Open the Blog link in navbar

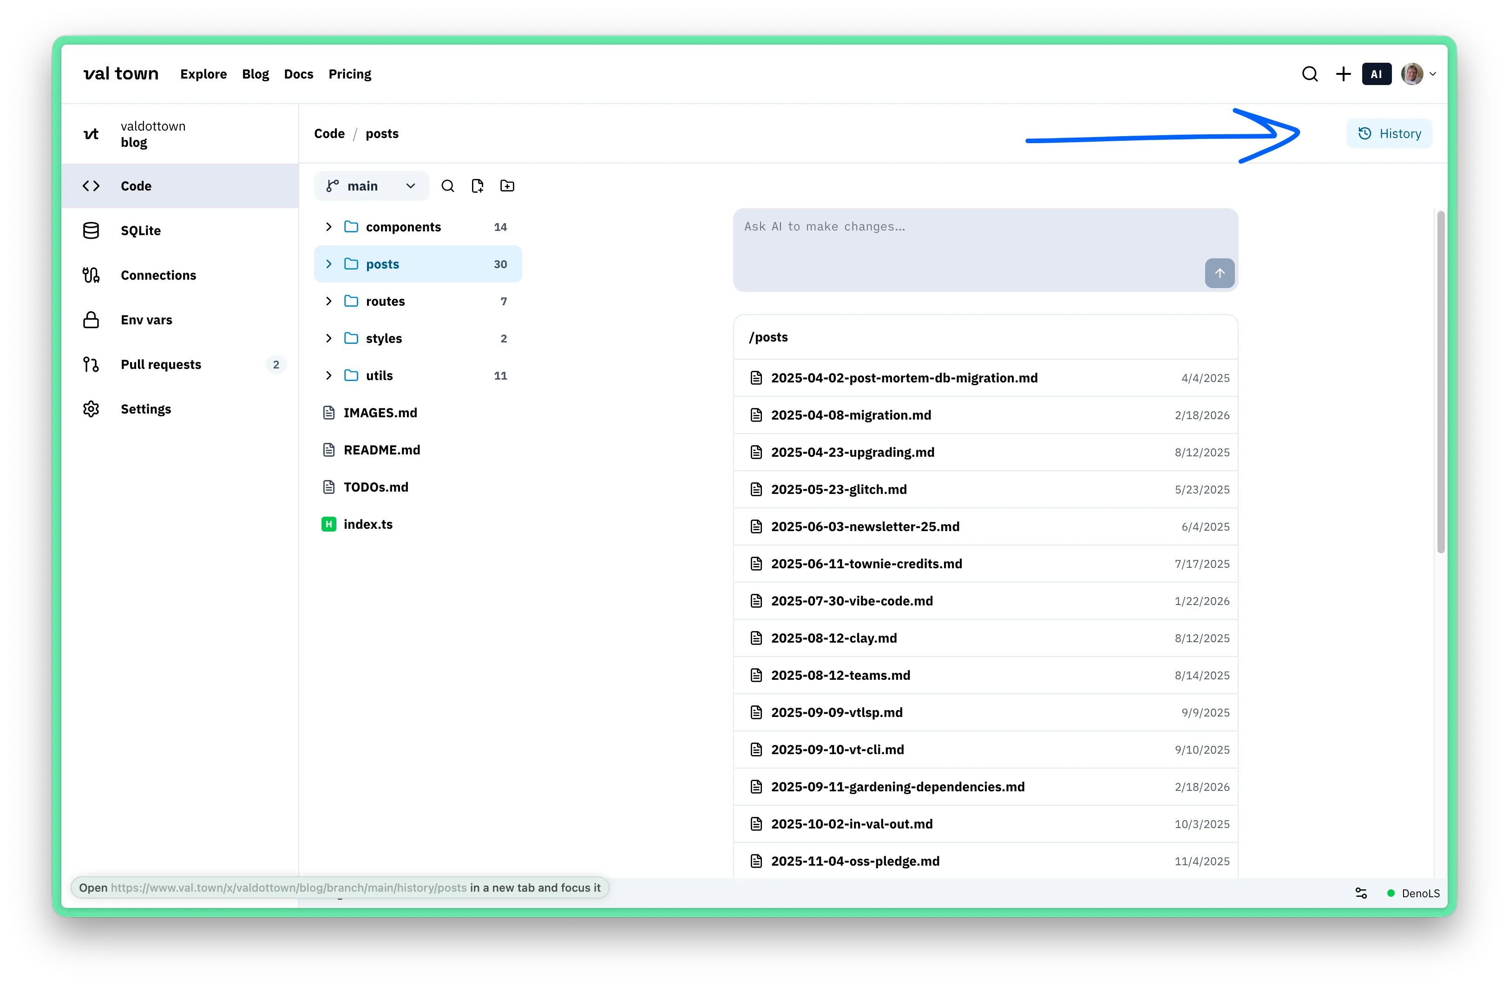(256, 74)
